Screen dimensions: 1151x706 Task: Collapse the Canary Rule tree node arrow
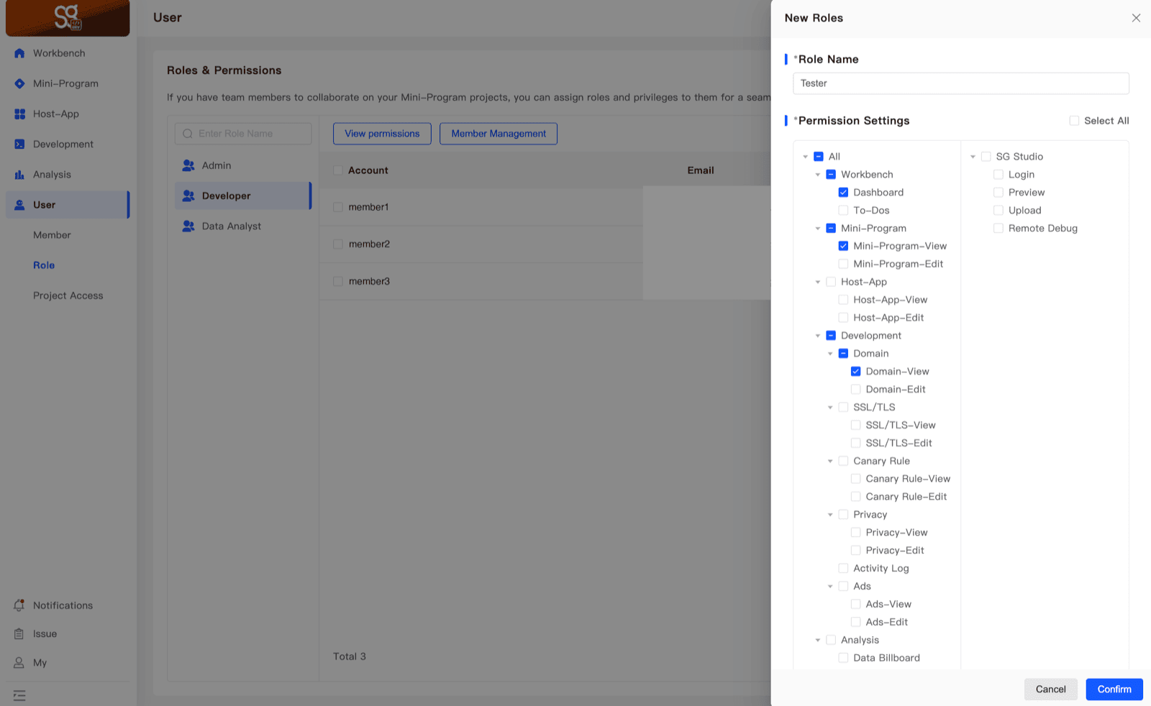click(830, 462)
